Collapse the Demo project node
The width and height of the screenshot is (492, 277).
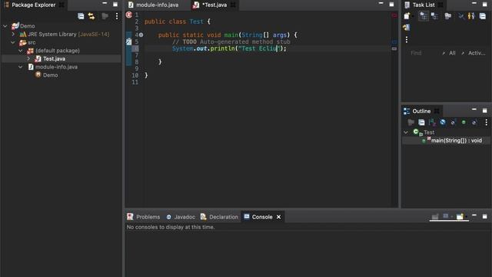[5, 26]
